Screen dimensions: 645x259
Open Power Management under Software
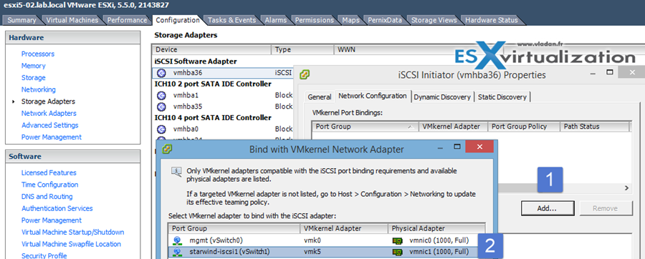pyautogui.click(x=52, y=220)
